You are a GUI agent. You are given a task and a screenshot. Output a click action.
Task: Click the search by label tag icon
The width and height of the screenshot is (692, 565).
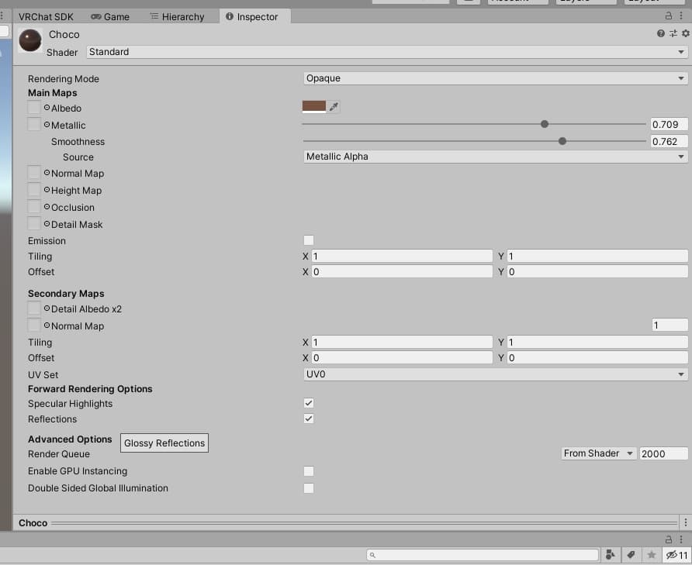coord(631,554)
